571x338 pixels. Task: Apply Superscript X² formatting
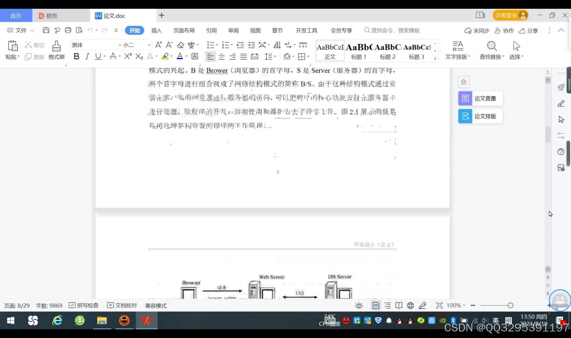click(128, 56)
